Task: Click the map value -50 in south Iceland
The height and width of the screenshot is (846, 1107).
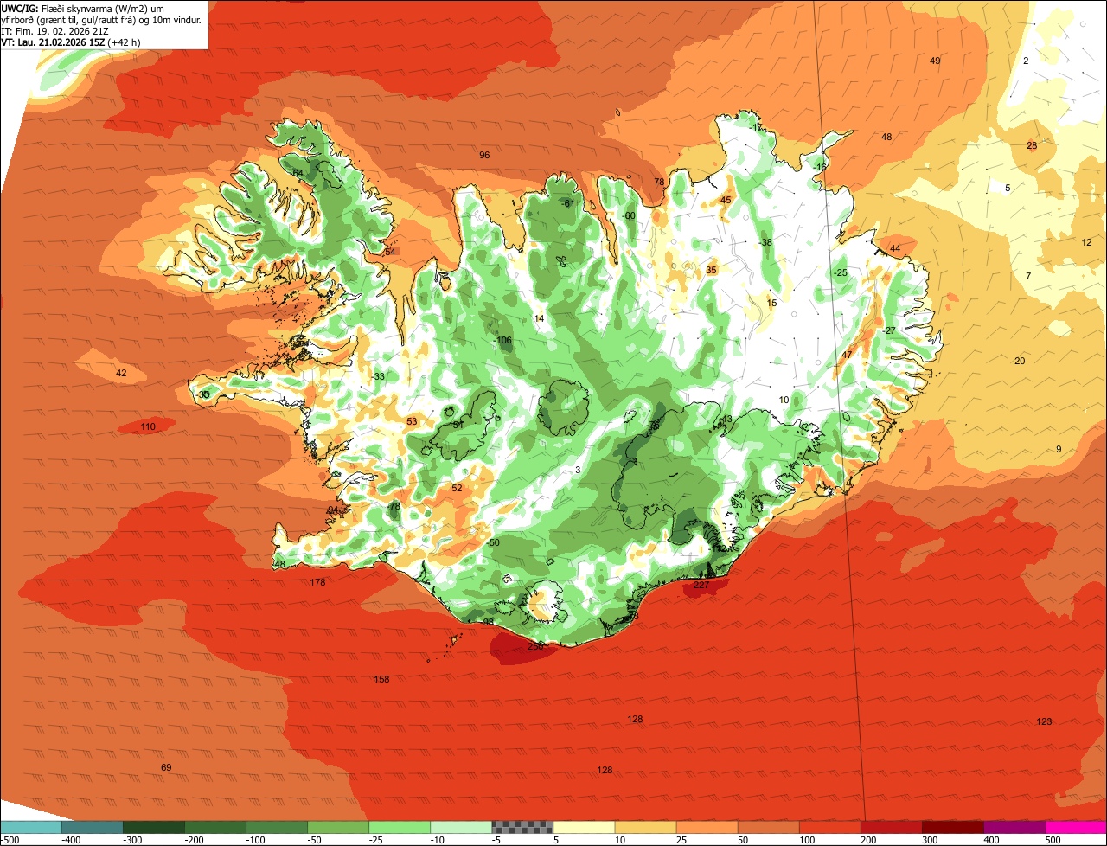Action: point(492,542)
